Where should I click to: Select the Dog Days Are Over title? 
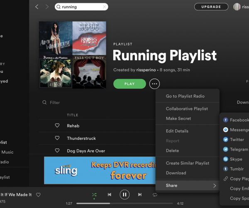click(86, 151)
